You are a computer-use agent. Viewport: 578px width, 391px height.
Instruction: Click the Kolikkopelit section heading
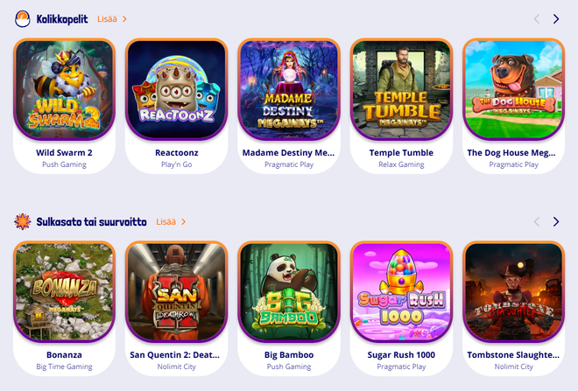[x=62, y=19]
